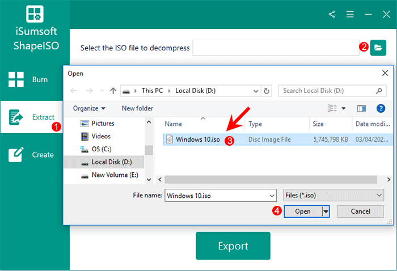Close the ShapeISO main window
This screenshot has height=271, width=397.
[x=386, y=14]
